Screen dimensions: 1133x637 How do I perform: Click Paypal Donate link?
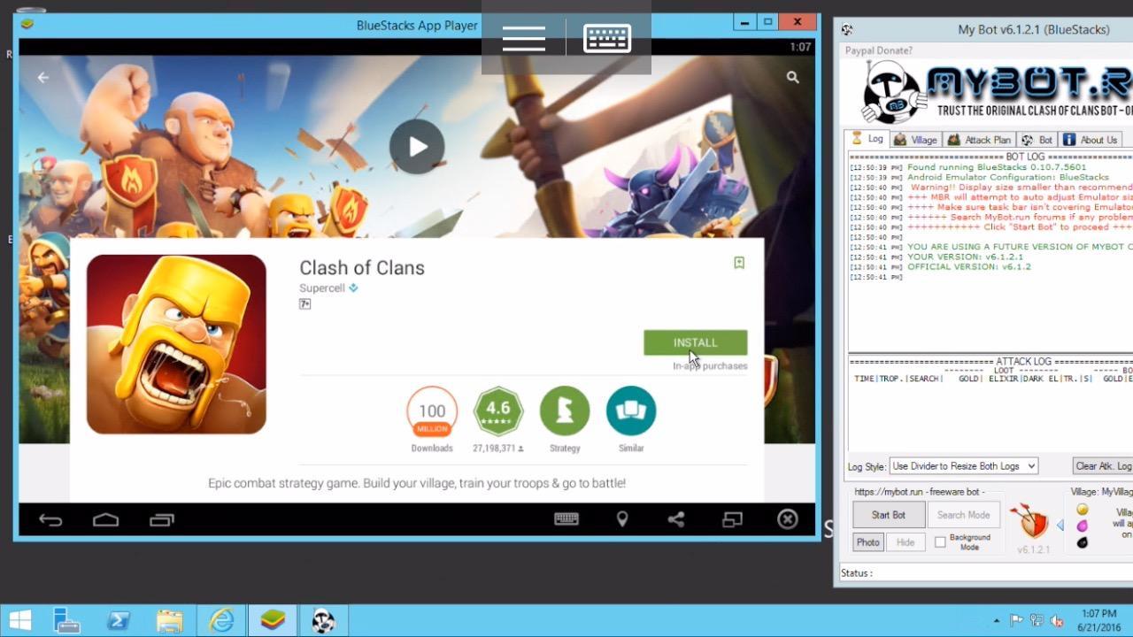tap(878, 50)
